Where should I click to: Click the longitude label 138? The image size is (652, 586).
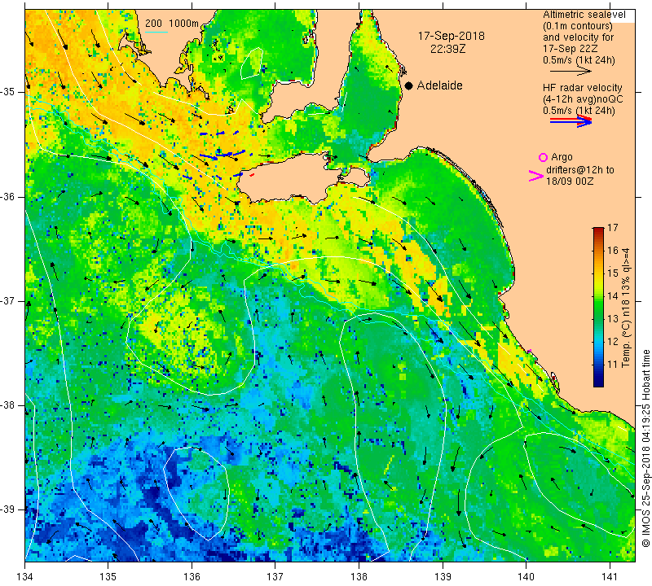[359, 577]
